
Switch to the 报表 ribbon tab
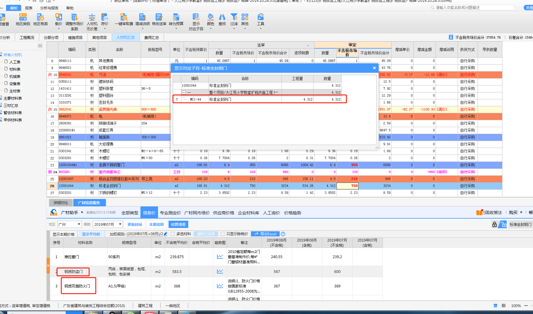pos(29,8)
